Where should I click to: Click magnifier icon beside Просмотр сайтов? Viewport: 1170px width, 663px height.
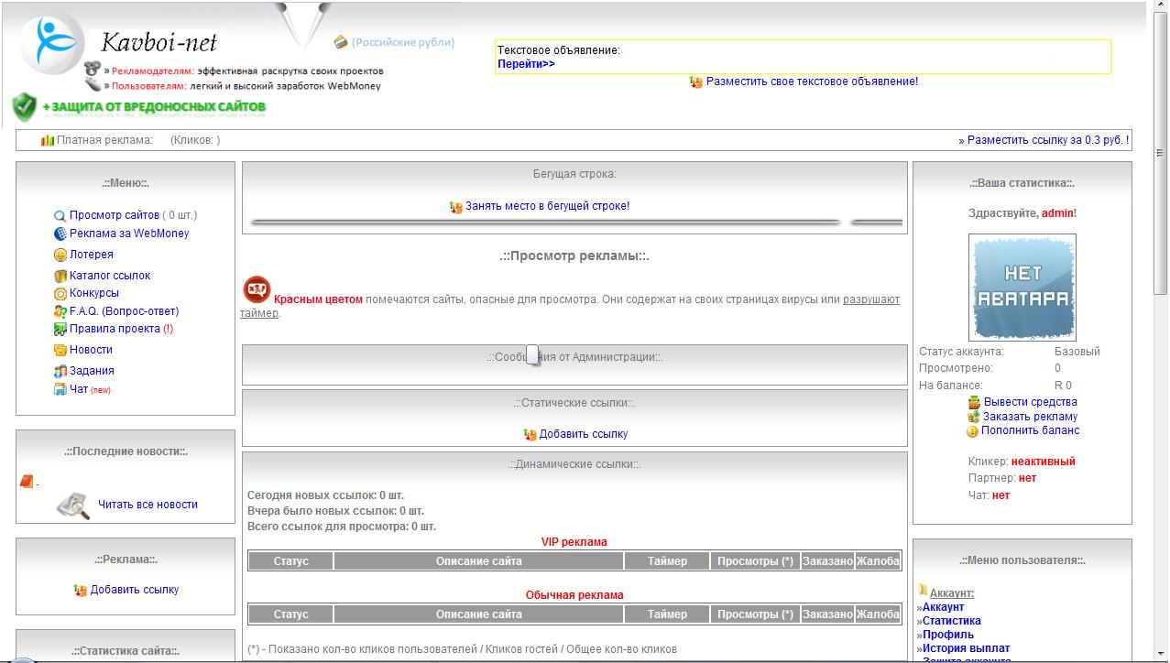click(x=60, y=216)
